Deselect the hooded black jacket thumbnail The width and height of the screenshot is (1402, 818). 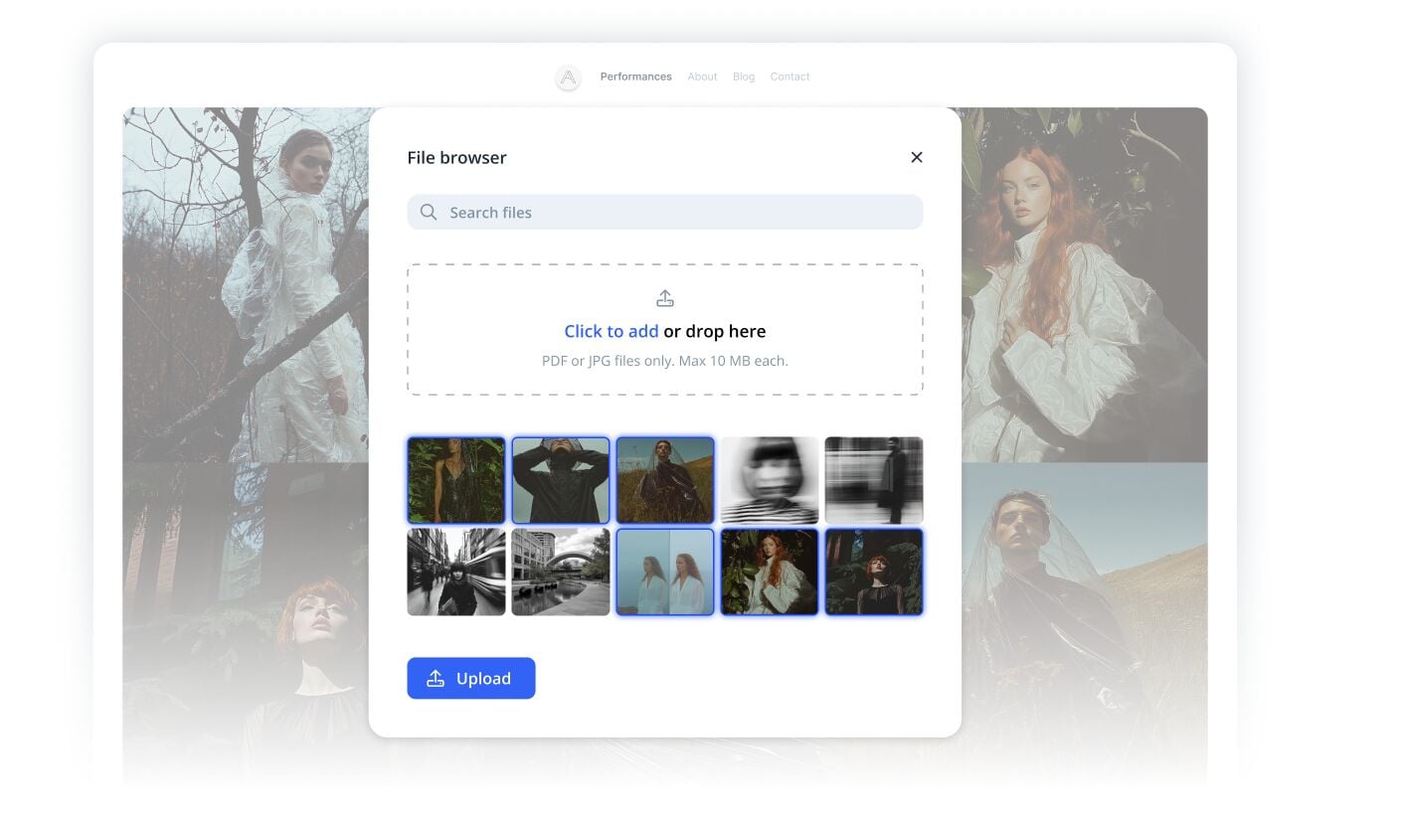(x=561, y=480)
